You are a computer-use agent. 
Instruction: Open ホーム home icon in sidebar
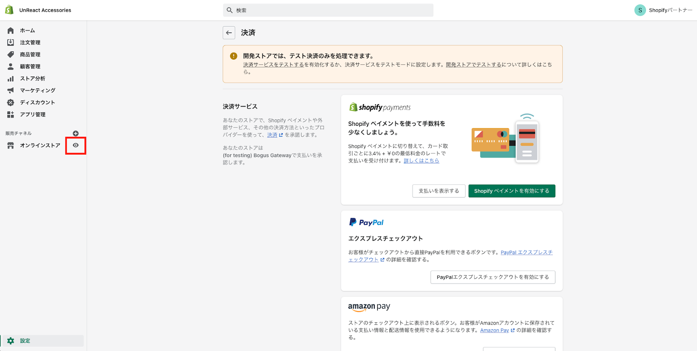coord(10,30)
